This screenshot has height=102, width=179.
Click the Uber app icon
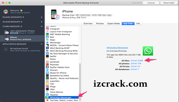pos(47,89)
